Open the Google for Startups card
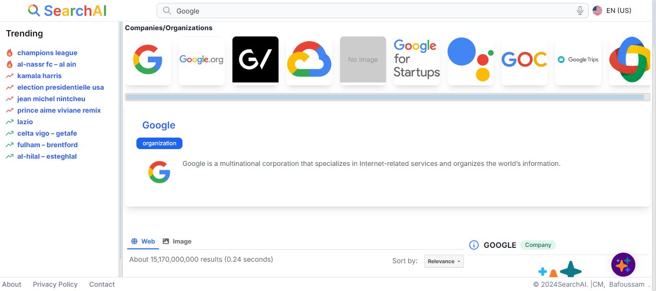Screen dimensions: 656x291 pos(417,59)
